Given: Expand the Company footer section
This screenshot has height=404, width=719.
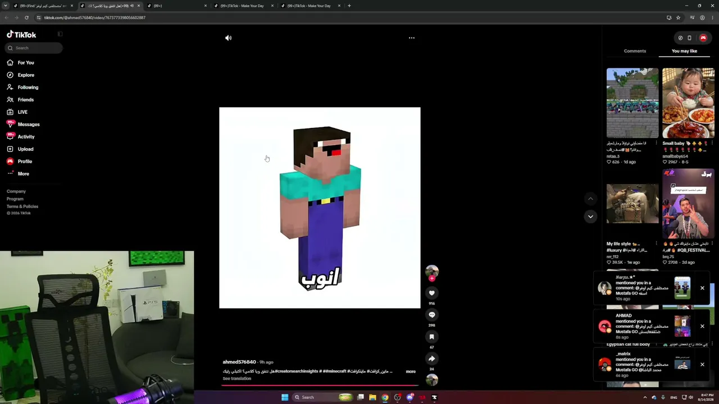Looking at the screenshot, I should click(16, 191).
